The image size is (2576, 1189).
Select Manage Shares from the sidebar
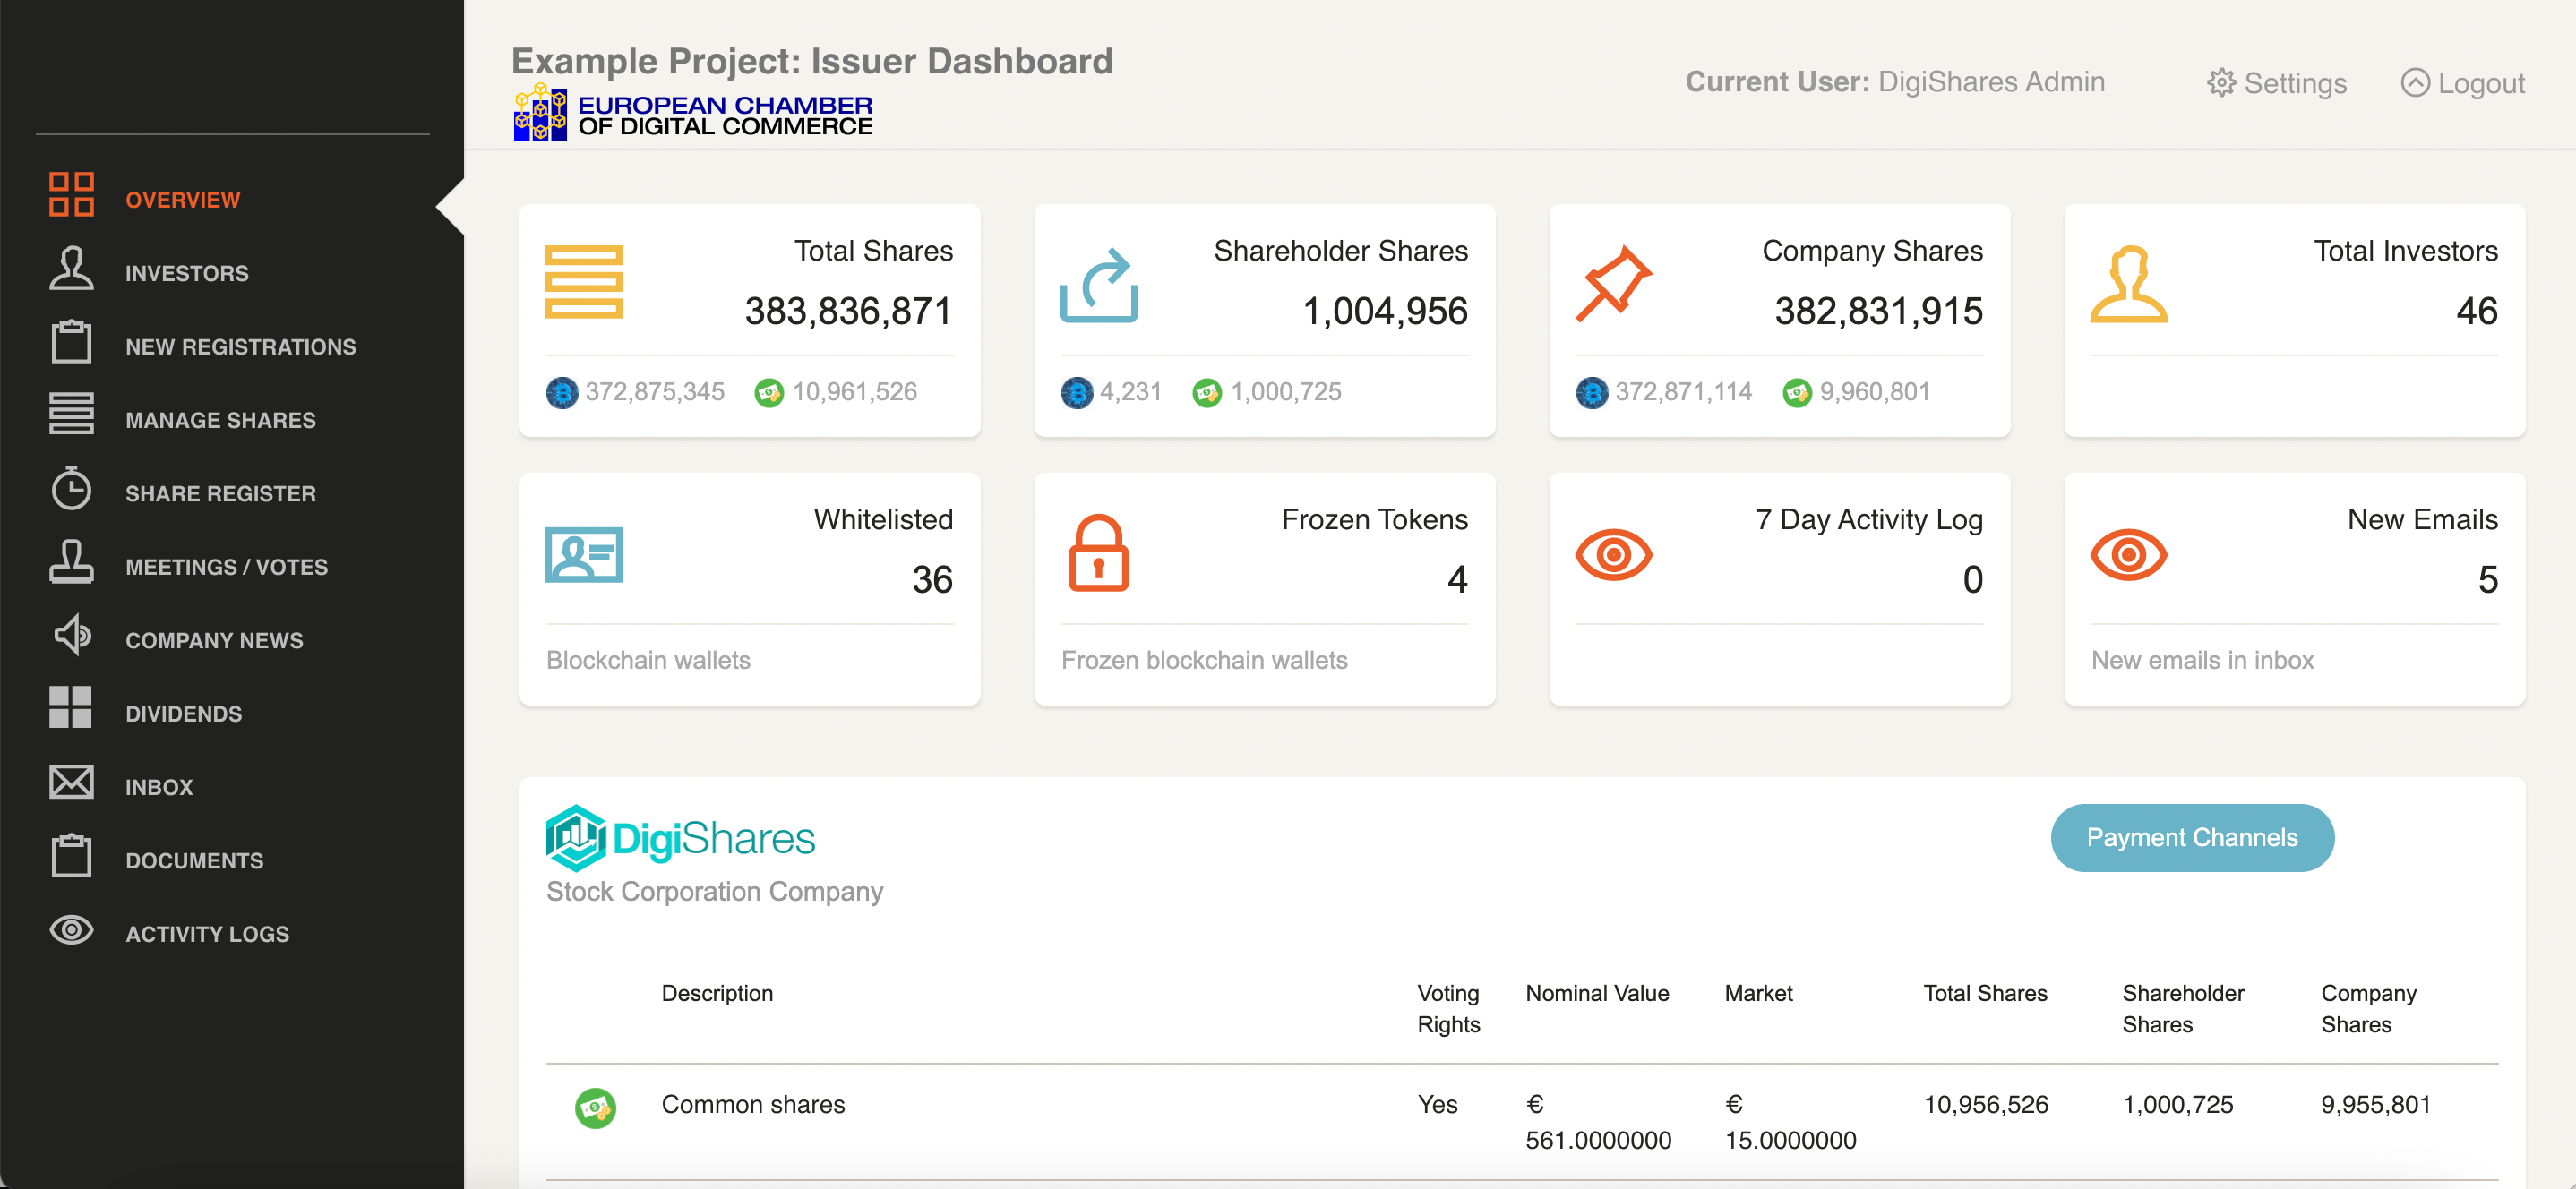coord(220,420)
